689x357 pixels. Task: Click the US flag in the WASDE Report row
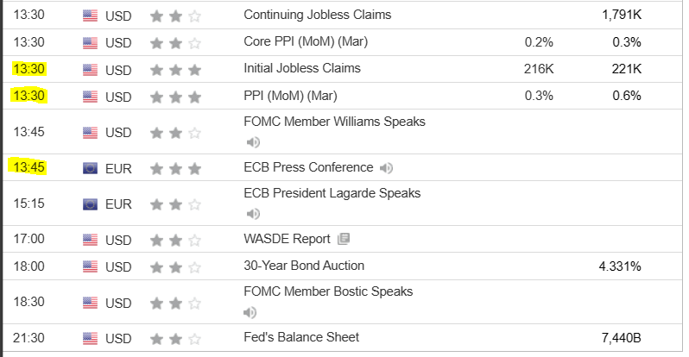point(91,239)
